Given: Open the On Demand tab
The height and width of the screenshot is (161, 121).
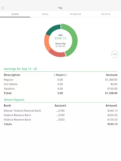Looking at the screenshot, I should 75,14.
